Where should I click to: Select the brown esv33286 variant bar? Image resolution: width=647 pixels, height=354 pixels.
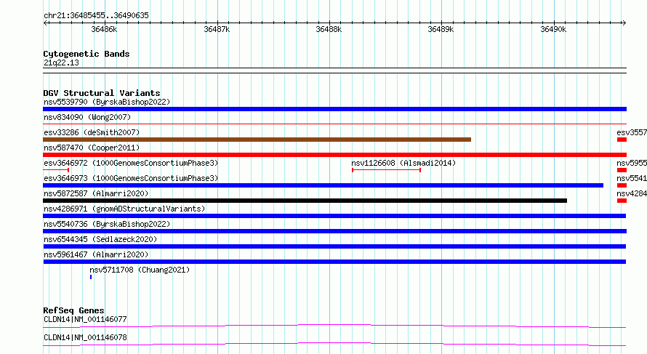(x=257, y=140)
